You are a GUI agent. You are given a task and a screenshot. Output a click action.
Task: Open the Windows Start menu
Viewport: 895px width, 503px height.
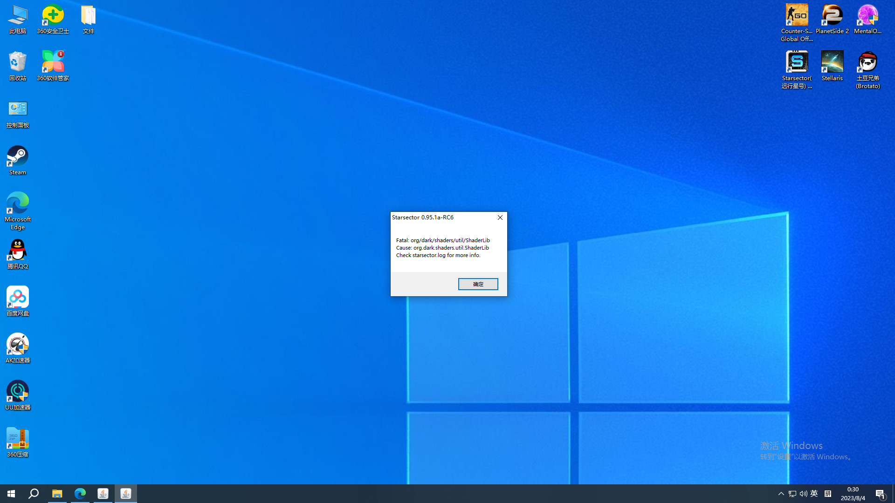(x=11, y=494)
